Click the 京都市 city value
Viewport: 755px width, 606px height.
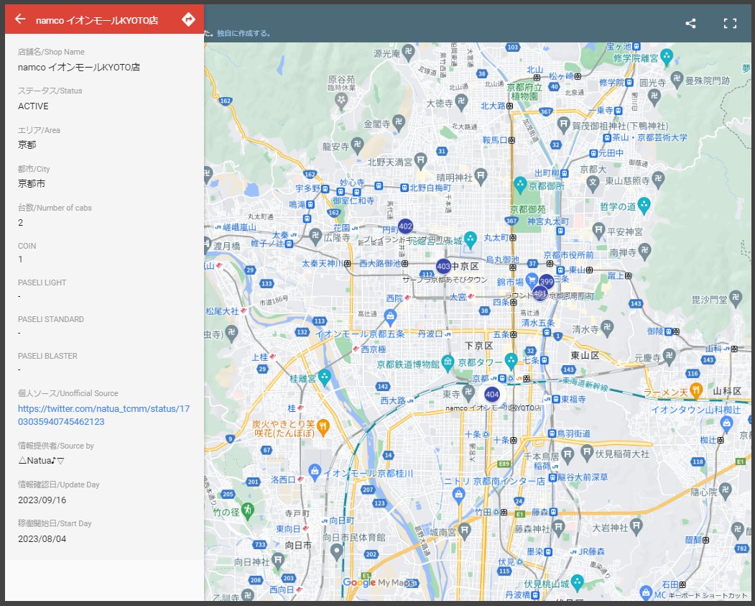click(32, 183)
